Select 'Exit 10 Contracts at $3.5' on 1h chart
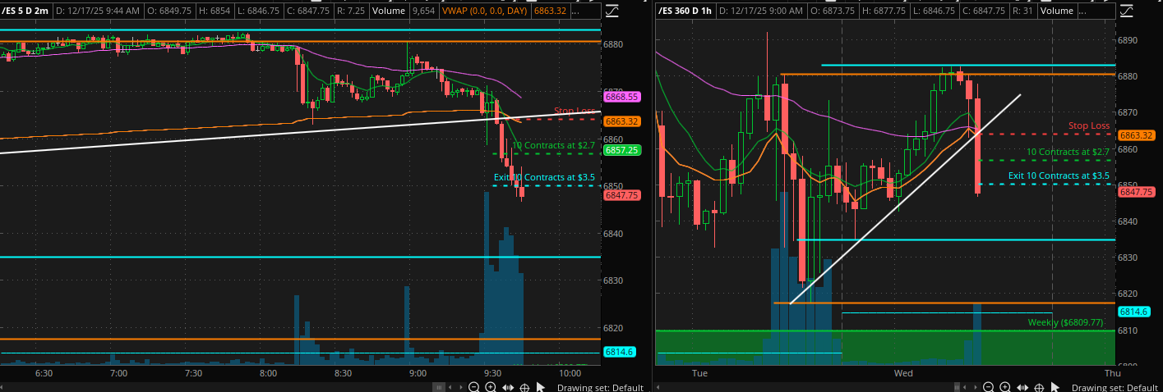 click(1059, 175)
